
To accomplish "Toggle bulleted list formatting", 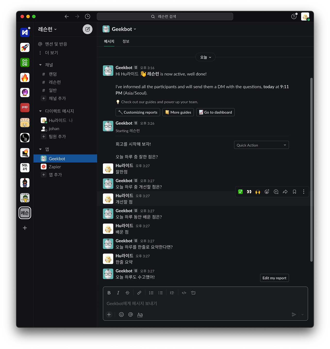I will 160,293.
